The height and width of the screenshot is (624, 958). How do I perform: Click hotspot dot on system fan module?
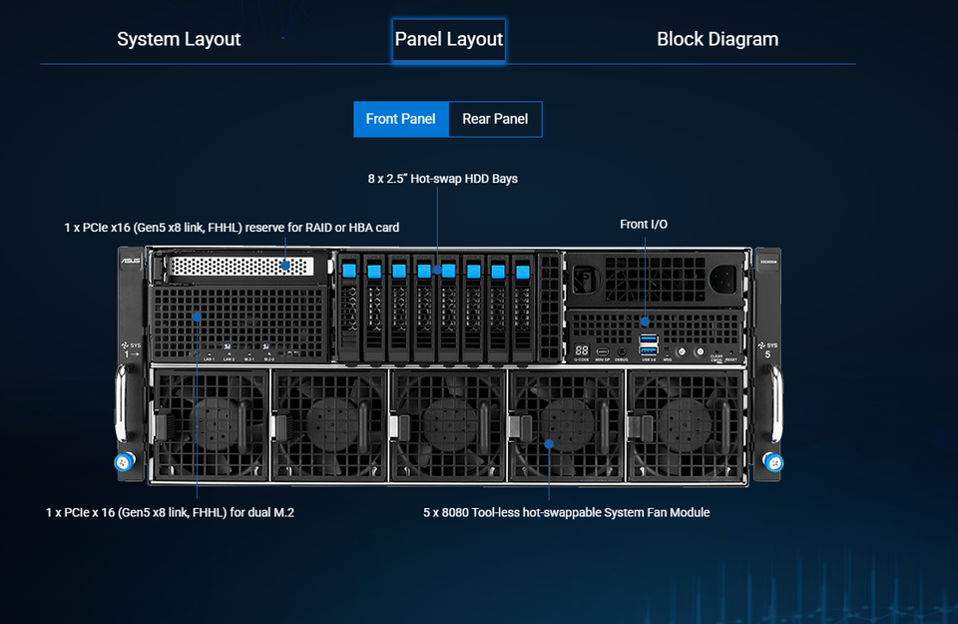coord(549,444)
